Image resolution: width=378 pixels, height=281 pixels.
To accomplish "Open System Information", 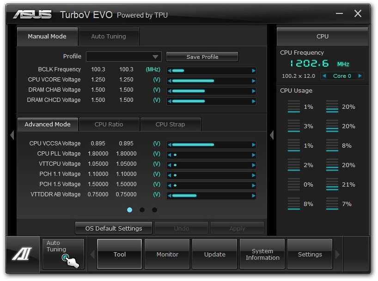I will [262, 254].
